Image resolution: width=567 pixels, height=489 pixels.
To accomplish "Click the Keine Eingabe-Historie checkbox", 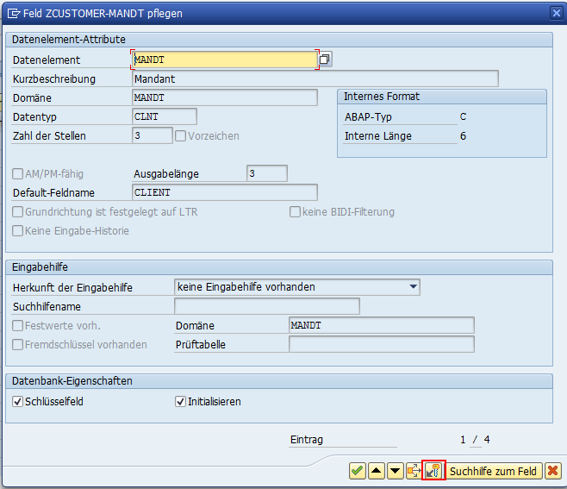I will (18, 231).
